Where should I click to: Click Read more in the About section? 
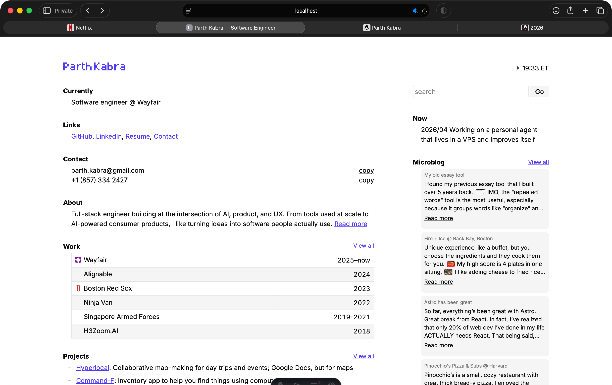click(351, 224)
